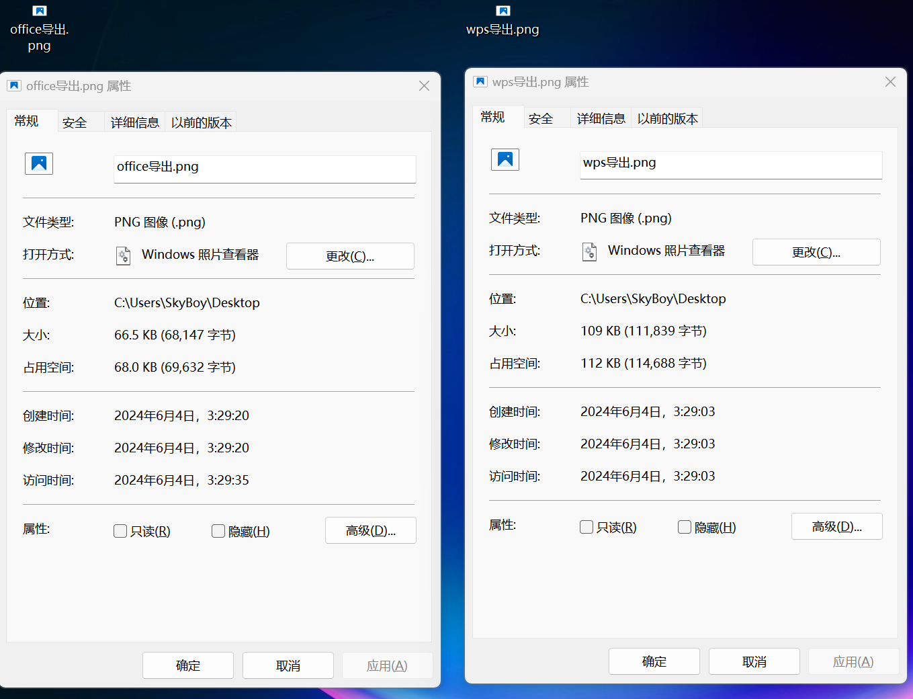
Task: Switch to 安全 tab in office导出.png dialog
Action: click(x=80, y=122)
